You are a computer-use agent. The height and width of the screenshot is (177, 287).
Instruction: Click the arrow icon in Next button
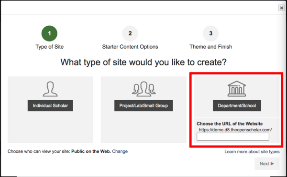pos(272,164)
